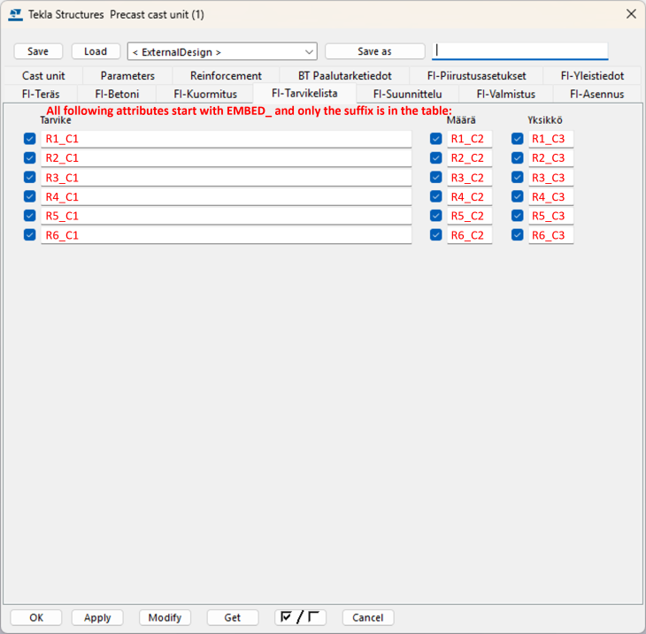Click the Modify button
Viewport: 646px width, 634px height.
coord(165,617)
